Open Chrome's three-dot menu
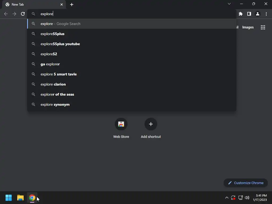 point(266,14)
